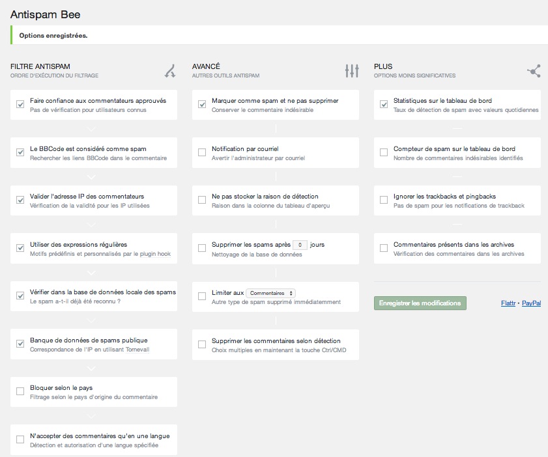Open the PayPal link
Image resolution: width=548 pixels, height=457 pixels.
[x=531, y=303]
